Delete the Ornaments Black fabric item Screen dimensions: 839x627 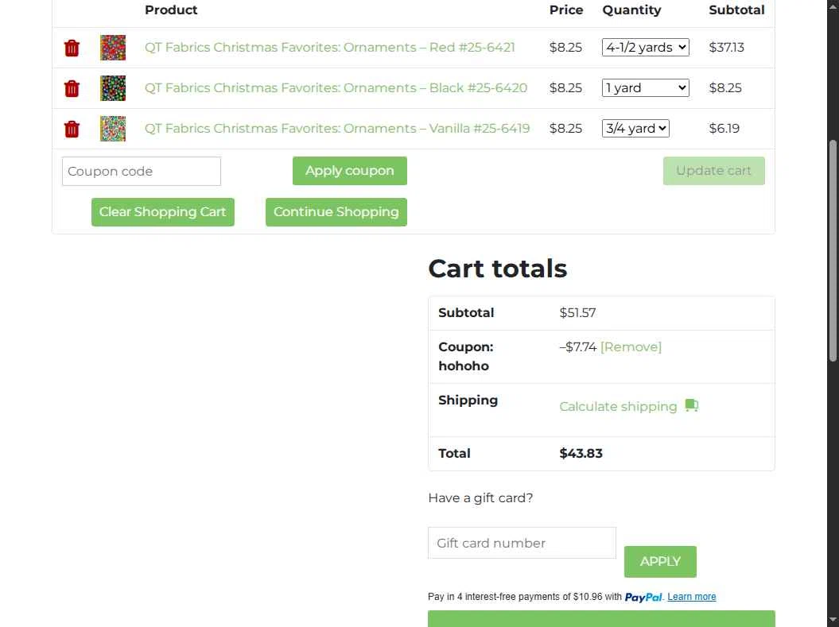click(x=72, y=88)
